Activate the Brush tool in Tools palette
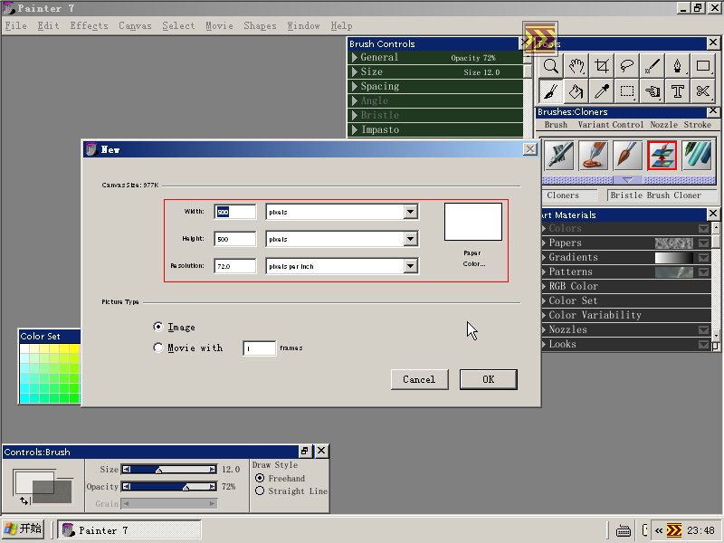 (551, 91)
